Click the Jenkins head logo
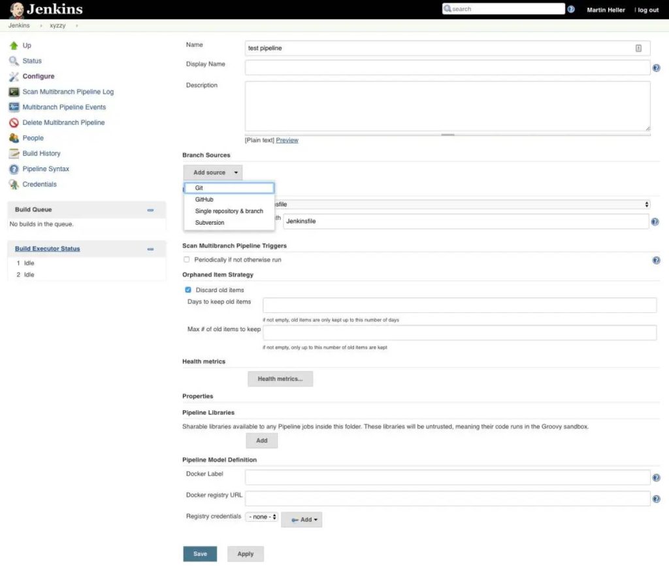The height and width of the screenshot is (567, 669). click(x=16, y=9)
